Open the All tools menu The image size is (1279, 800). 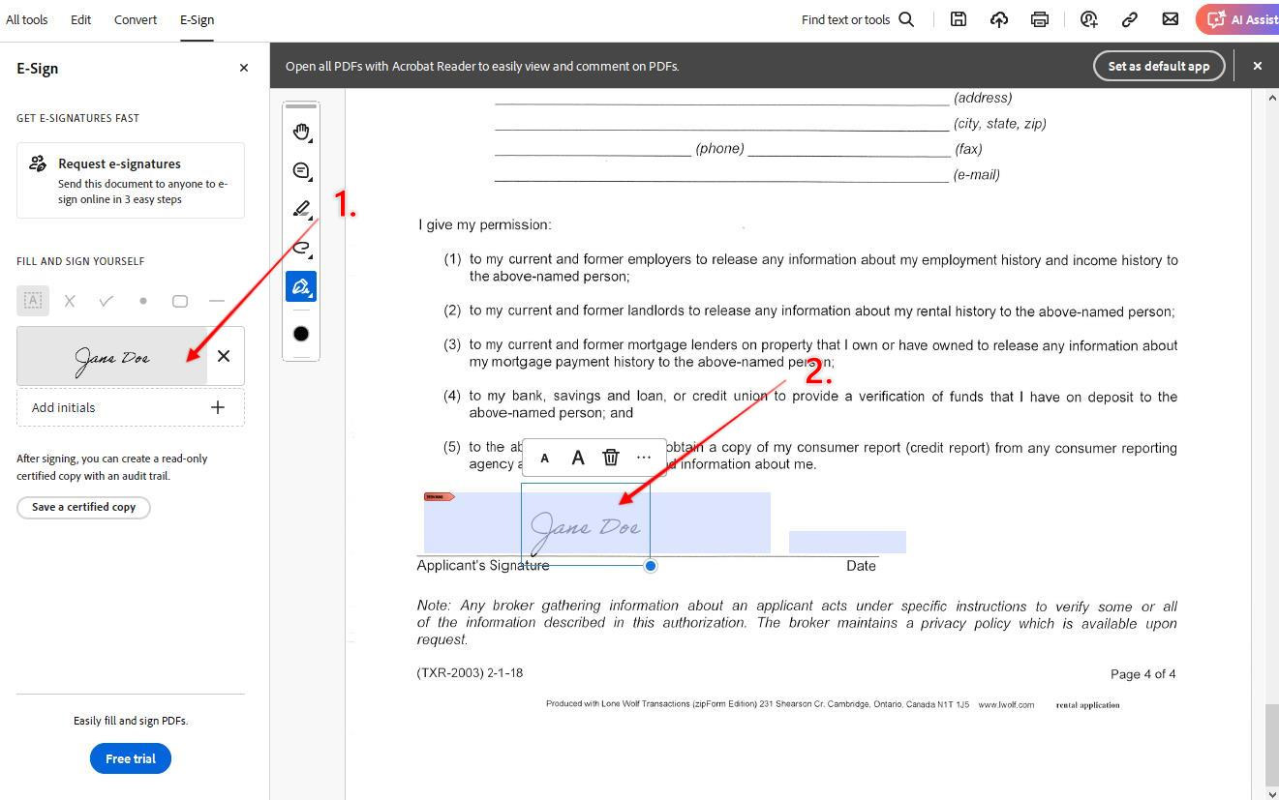point(27,19)
